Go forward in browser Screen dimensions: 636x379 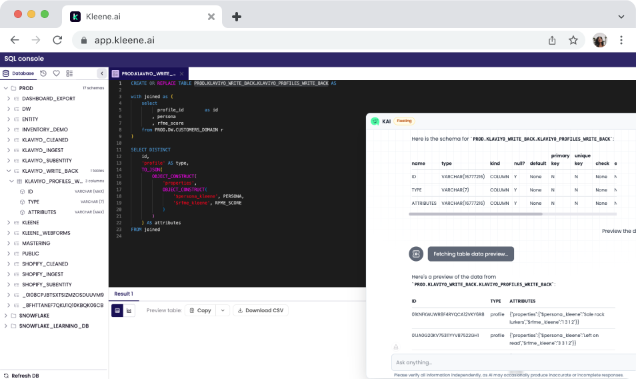pos(36,40)
